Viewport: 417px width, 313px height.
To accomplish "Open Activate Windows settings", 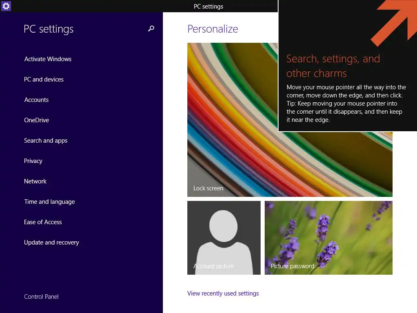I will [x=48, y=59].
